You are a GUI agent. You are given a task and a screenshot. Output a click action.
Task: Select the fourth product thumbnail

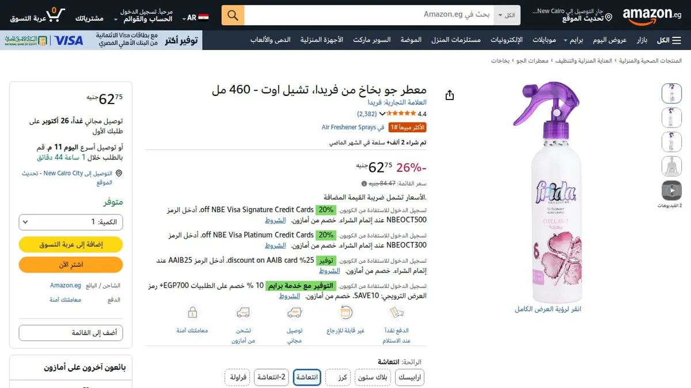click(x=671, y=166)
